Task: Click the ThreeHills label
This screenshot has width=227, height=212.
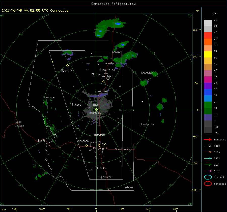Action: (127, 110)
